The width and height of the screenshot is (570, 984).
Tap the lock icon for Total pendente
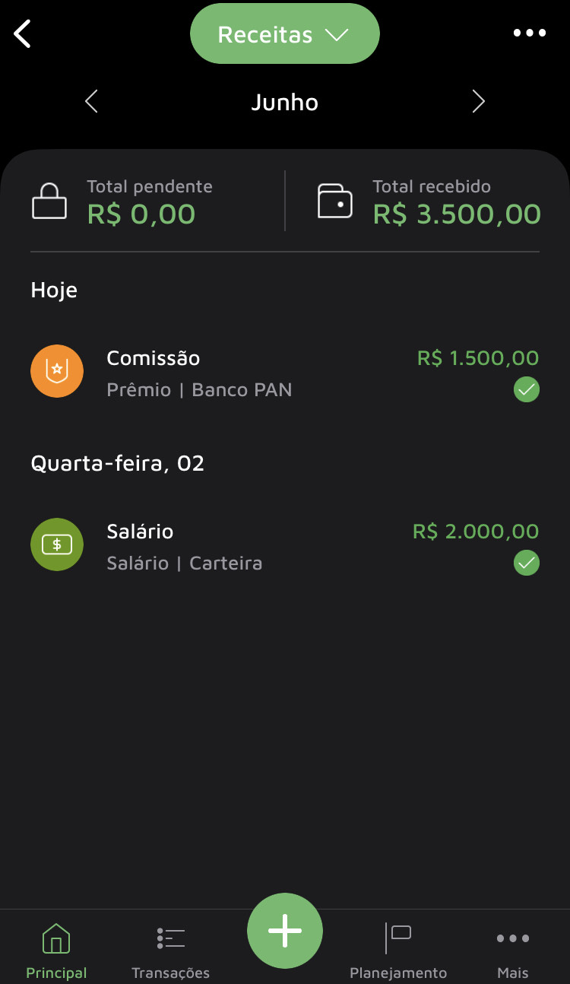pos(49,201)
